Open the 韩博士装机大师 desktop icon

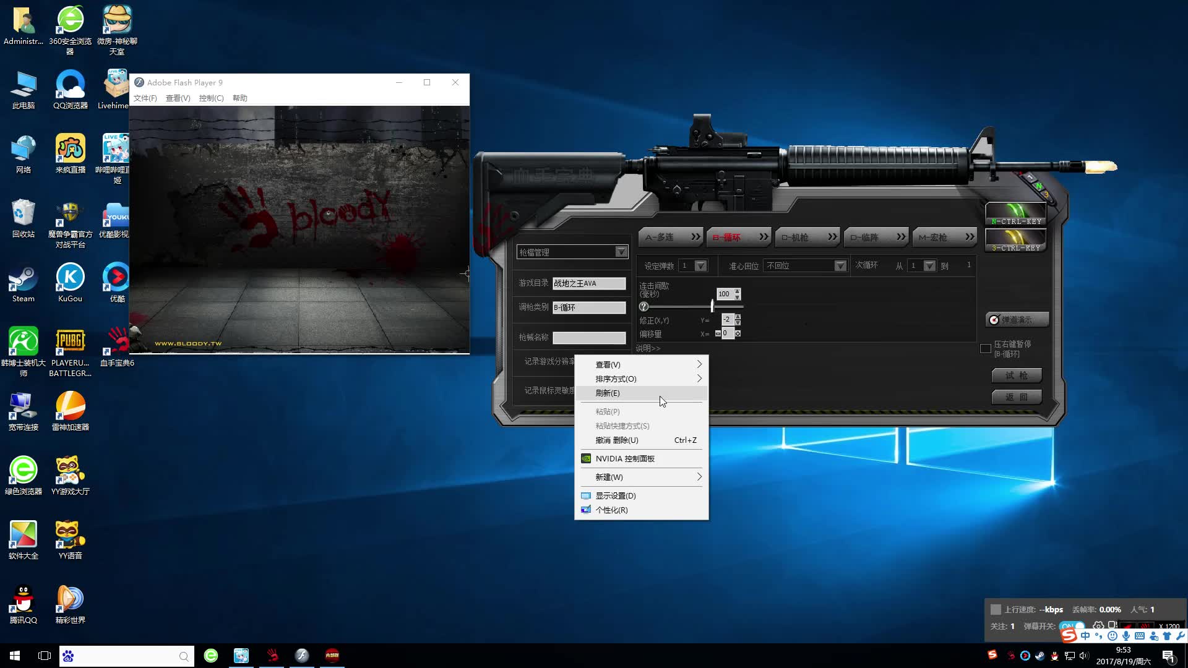click(x=24, y=352)
